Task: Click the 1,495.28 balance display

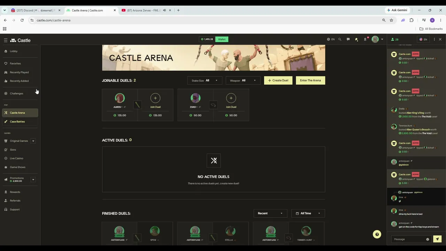Action: click(x=207, y=39)
